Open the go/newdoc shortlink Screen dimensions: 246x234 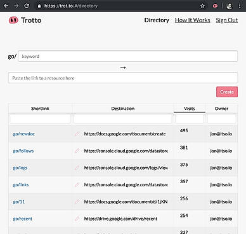(x=24, y=134)
